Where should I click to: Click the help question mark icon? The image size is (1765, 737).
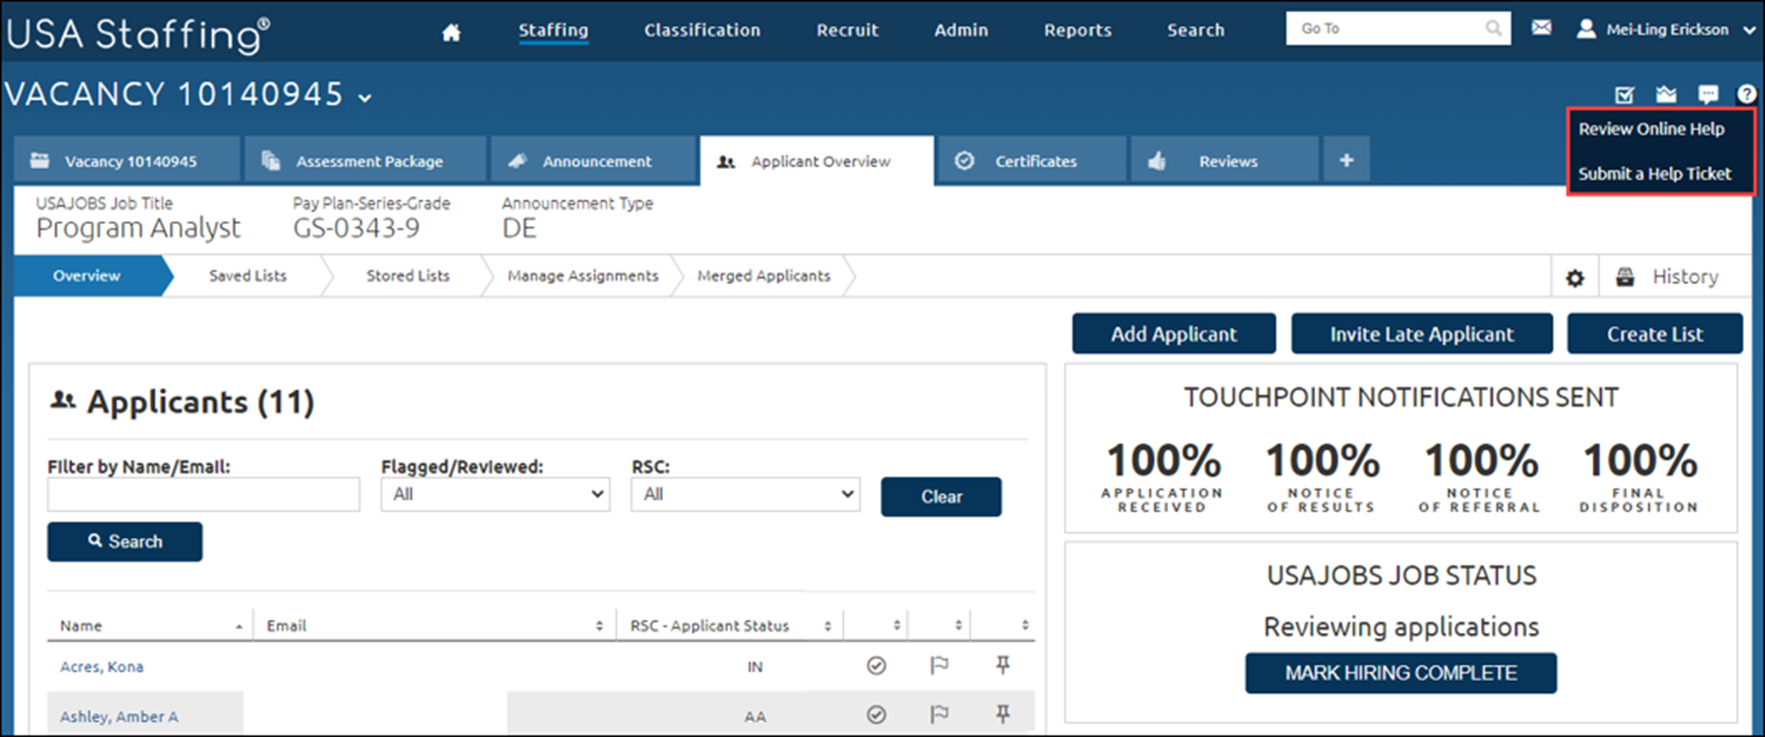[x=1746, y=94]
